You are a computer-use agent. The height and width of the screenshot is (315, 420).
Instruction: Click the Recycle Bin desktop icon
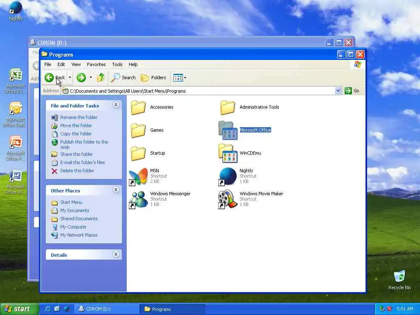pyautogui.click(x=399, y=276)
